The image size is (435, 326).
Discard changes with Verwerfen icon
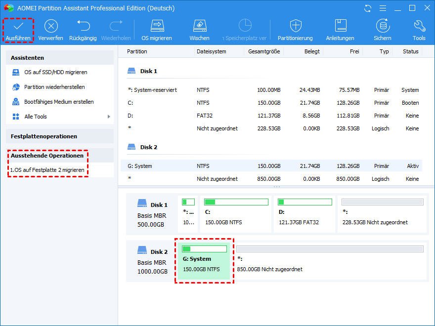[51, 26]
